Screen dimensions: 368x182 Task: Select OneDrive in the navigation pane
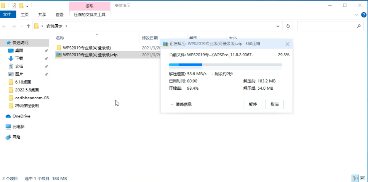(21, 116)
